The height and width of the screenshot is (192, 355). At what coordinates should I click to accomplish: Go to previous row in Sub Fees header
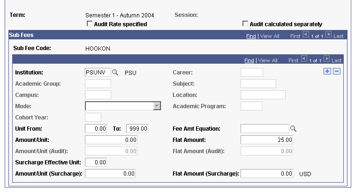coord(306,35)
